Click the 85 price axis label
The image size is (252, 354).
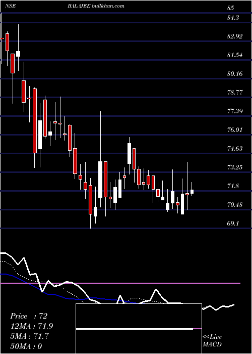click(231, 8)
